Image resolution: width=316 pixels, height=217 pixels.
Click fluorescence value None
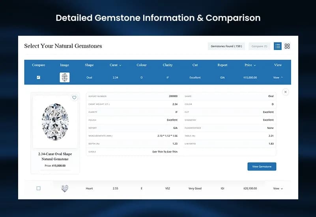click(x=270, y=128)
